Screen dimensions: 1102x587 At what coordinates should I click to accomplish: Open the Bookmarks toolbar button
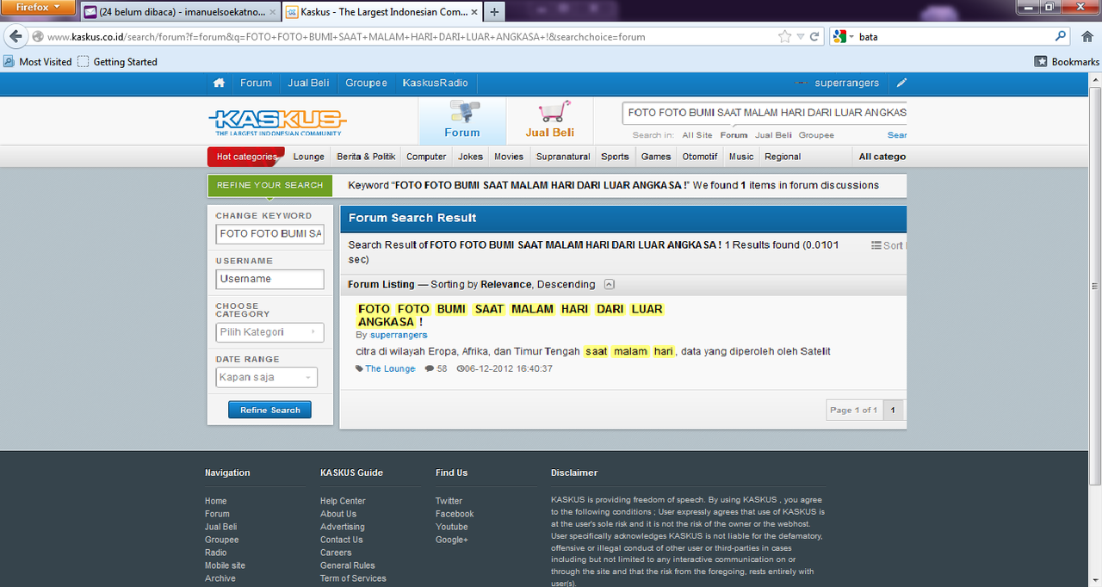(x=1067, y=62)
